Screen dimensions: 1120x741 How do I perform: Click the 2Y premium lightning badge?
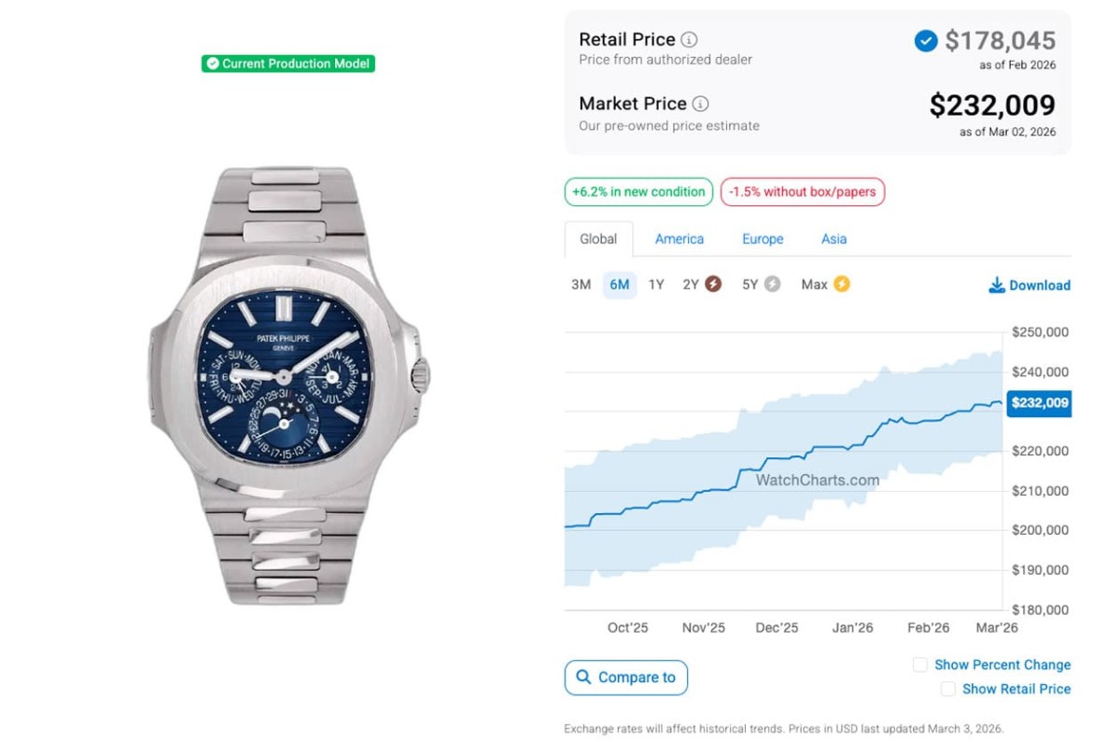(x=713, y=284)
